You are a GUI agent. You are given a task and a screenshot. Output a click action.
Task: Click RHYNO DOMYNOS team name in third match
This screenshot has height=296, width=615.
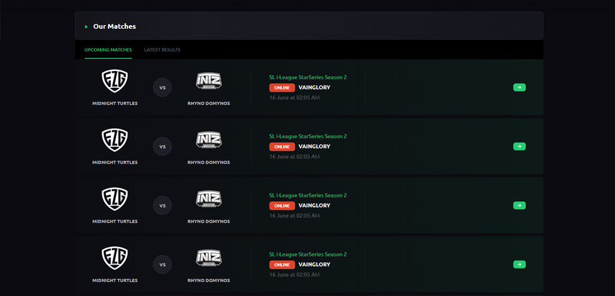[208, 221]
